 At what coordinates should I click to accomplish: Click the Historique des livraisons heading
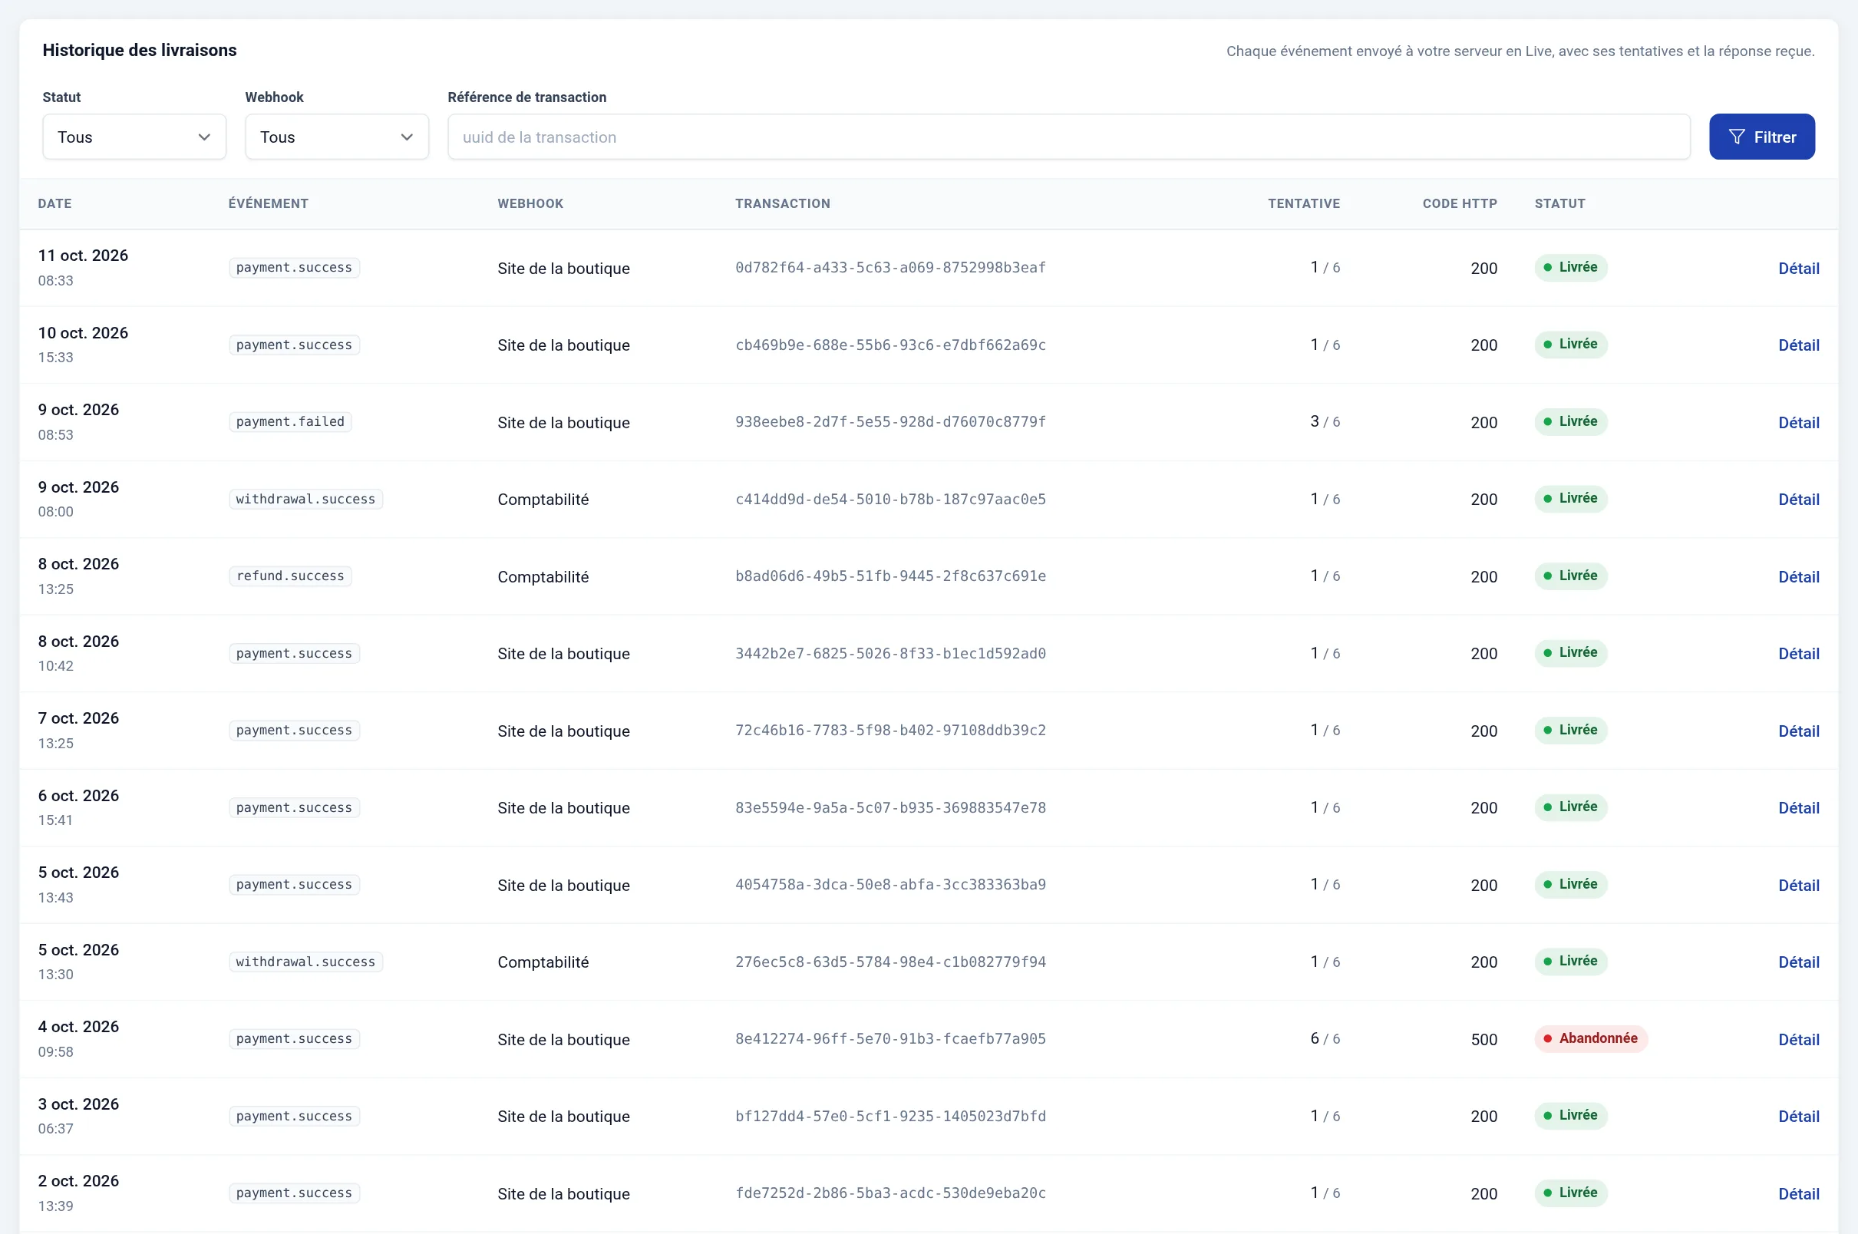(139, 51)
